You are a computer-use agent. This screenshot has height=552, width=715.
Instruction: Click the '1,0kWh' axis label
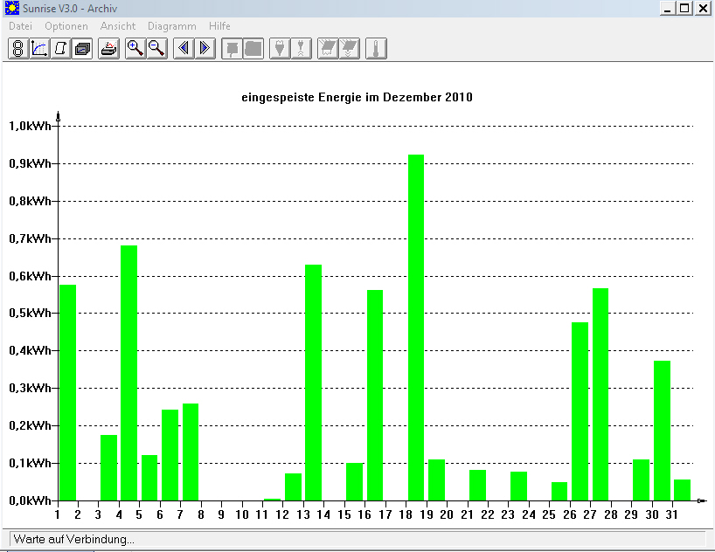(30, 127)
